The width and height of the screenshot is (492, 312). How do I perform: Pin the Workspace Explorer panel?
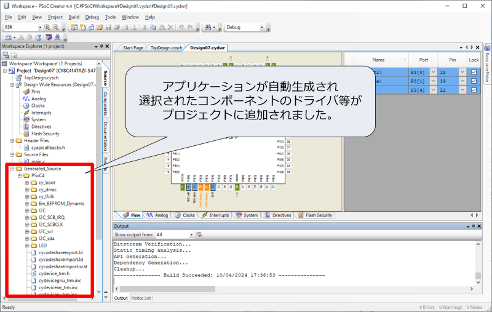point(101,46)
